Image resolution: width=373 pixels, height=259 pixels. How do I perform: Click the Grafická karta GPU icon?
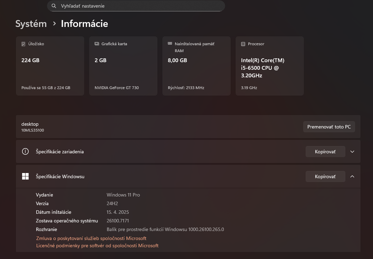click(x=96, y=44)
